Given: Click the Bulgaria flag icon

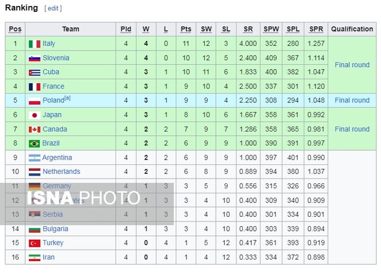Looking at the screenshot, I should click(34, 229).
